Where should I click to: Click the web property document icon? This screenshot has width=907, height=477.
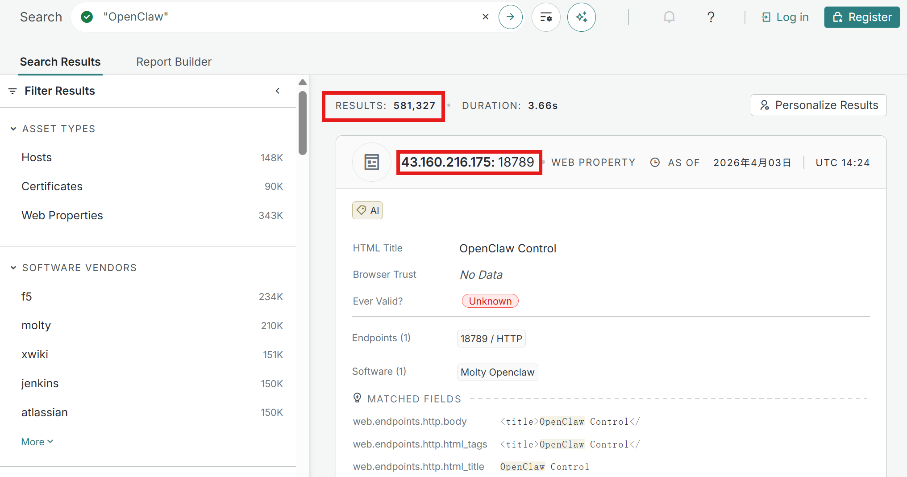click(371, 162)
